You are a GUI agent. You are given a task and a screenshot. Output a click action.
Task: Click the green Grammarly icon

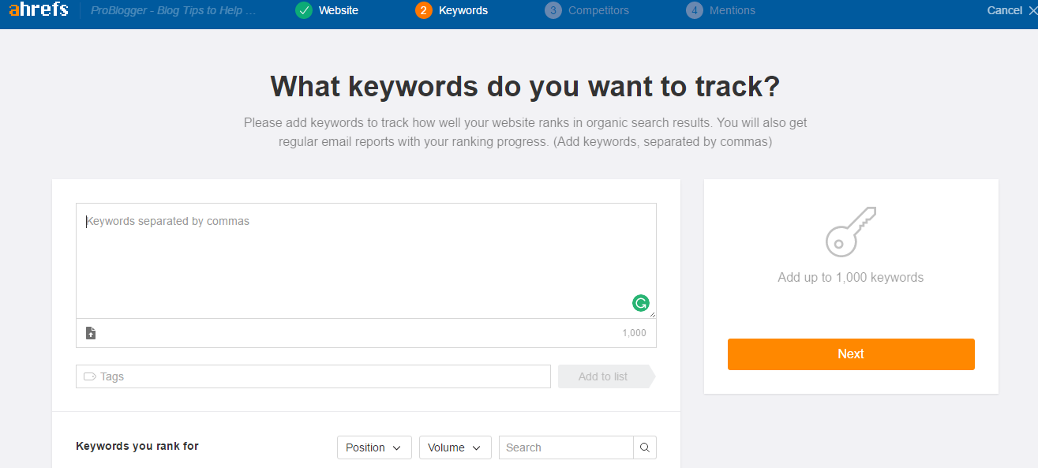coord(641,303)
